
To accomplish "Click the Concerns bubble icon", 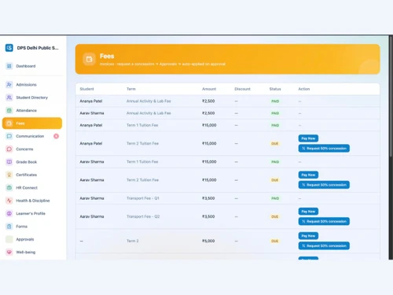I will 9,149.
